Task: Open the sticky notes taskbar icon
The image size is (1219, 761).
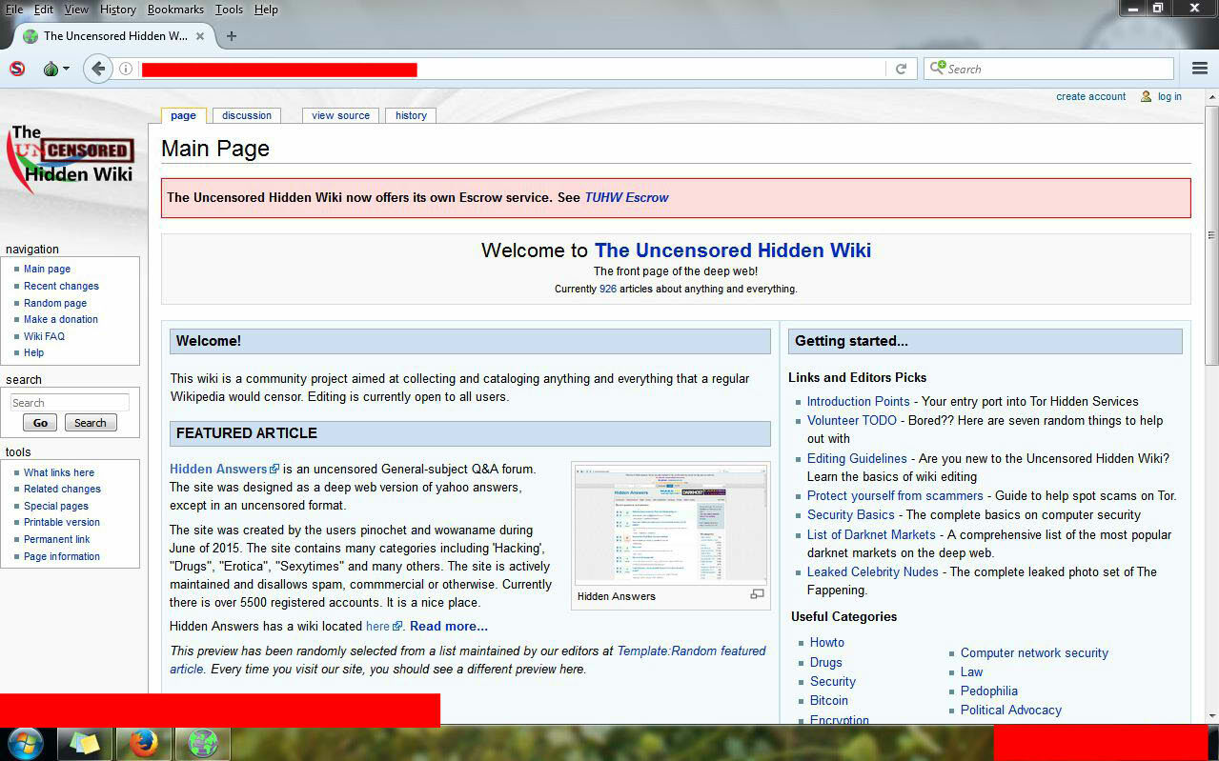Action: pos(85,744)
